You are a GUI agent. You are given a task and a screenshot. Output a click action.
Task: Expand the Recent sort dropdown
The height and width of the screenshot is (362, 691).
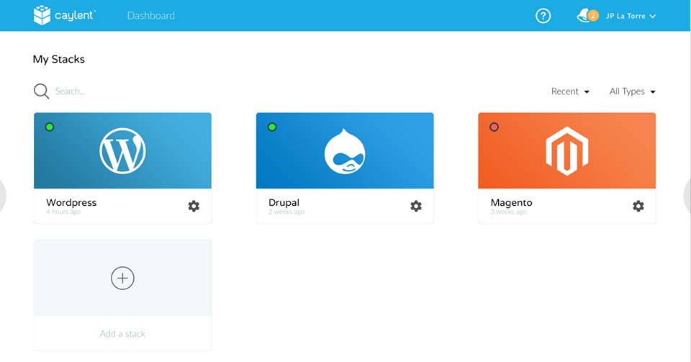(x=570, y=91)
